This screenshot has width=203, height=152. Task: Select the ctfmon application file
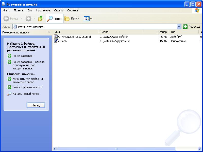tap(62, 41)
